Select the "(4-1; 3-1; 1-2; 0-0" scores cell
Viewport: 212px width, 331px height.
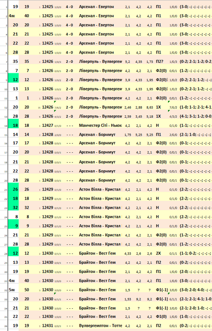[x=195, y=116]
